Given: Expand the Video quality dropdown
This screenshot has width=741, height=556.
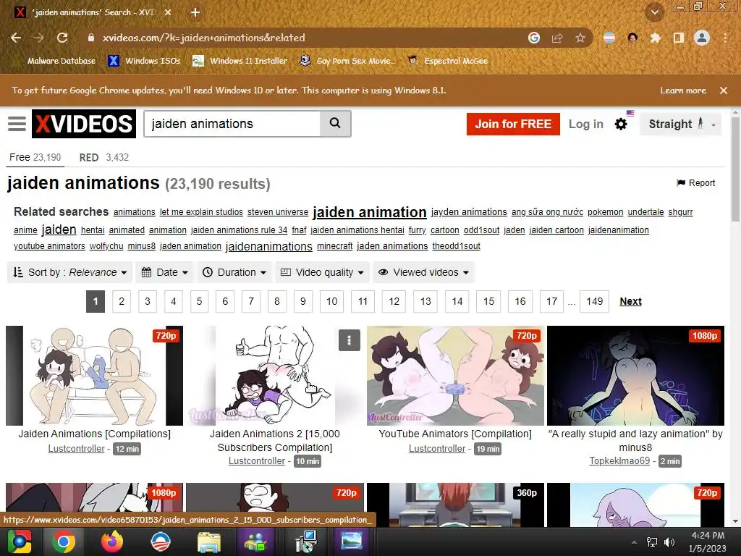Looking at the screenshot, I should click(322, 272).
